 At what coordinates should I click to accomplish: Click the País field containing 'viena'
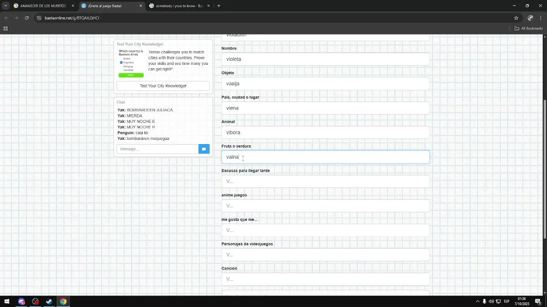point(325,108)
